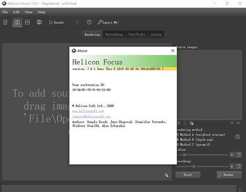The height and width of the screenshot is (192, 246).
Task: Click the Authors credits text
Action: coord(119,124)
